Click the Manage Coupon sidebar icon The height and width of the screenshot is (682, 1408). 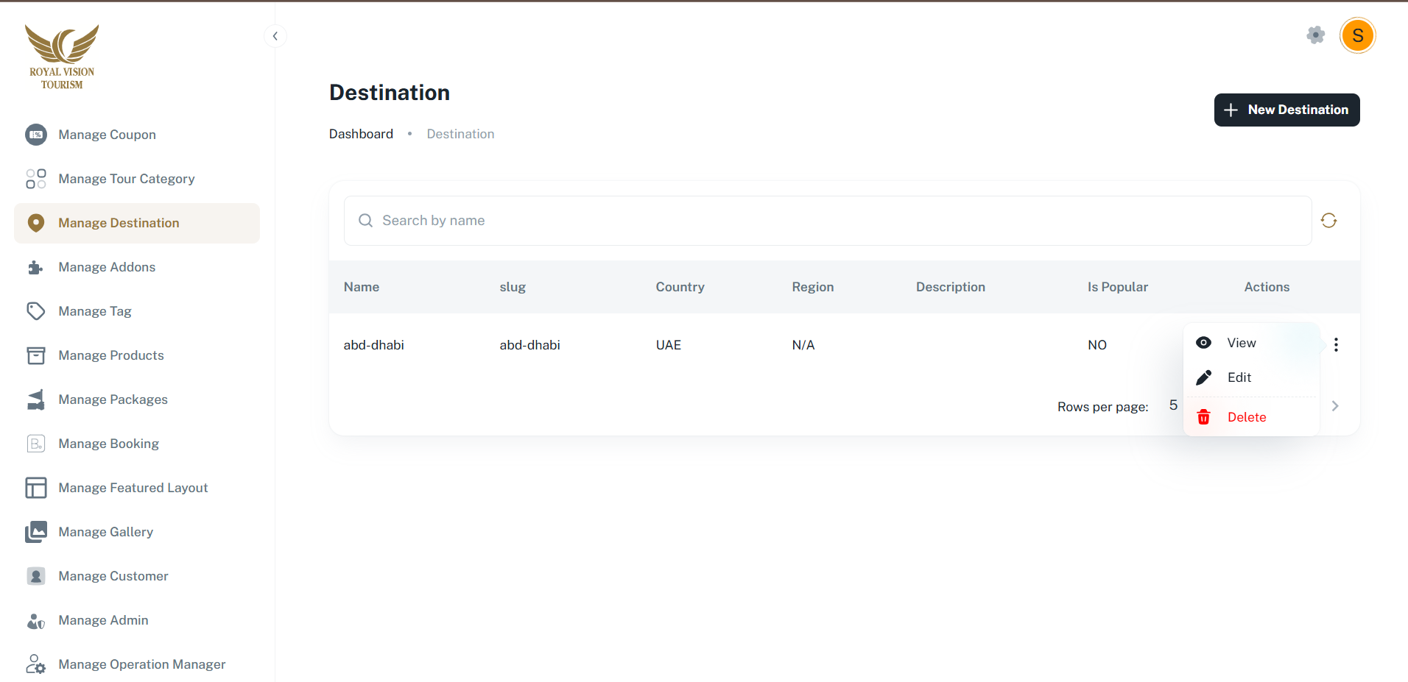pyautogui.click(x=36, y=135)
